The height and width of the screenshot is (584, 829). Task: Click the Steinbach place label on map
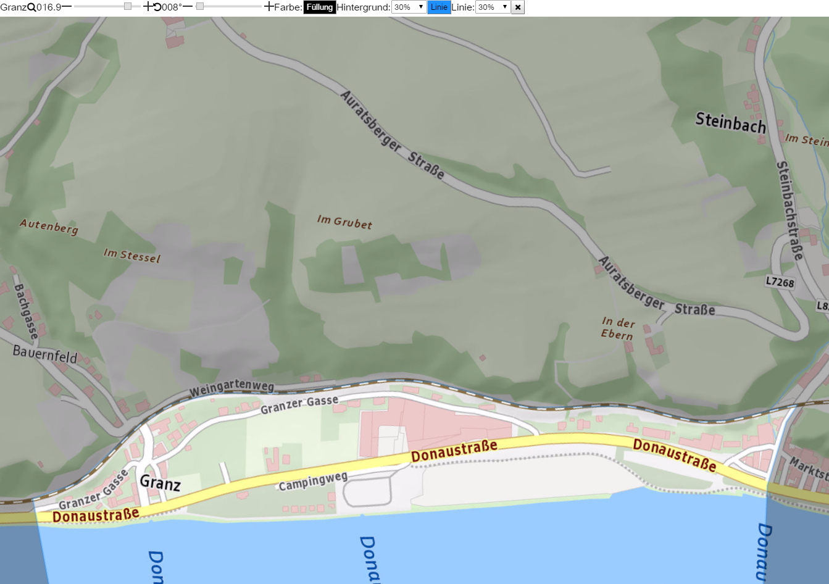(x=730, y=122)
